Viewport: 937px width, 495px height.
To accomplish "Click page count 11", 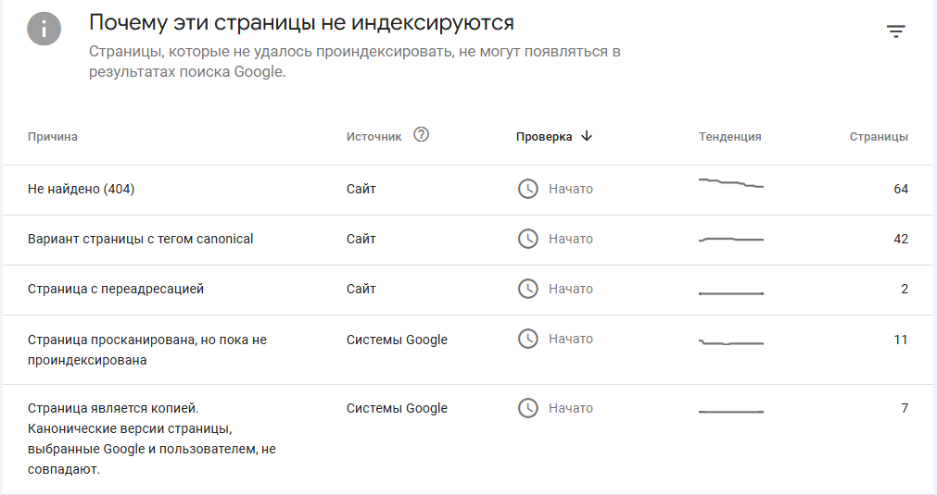I will point(901,340).
